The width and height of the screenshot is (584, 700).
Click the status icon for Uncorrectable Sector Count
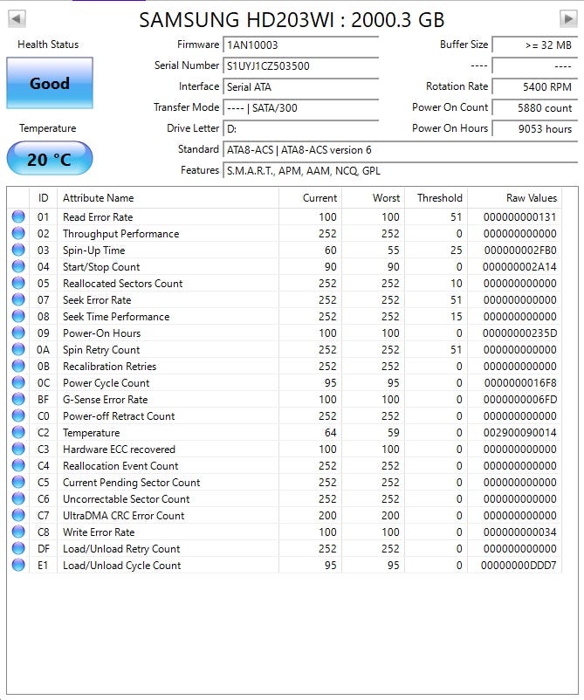pos(18,498)
